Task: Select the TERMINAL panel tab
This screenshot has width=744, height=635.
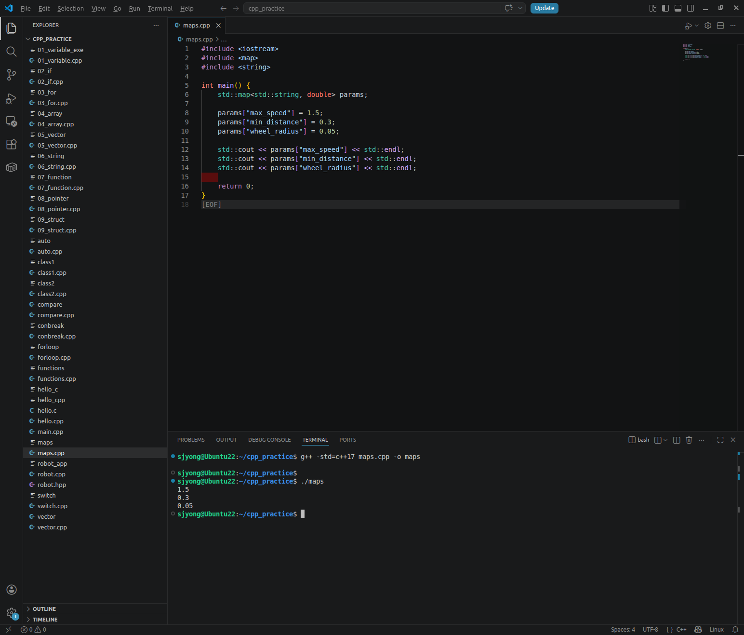Action: coord(315,440)
